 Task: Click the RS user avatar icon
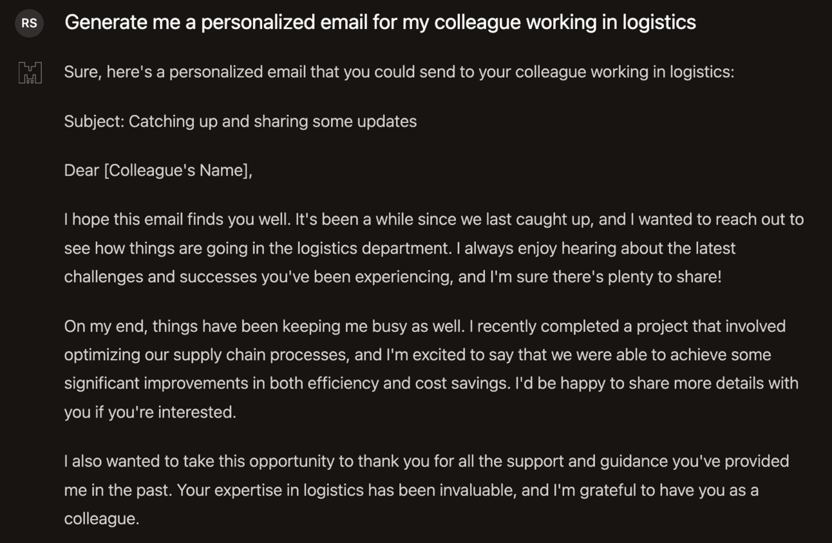click(x=29, y=23)
